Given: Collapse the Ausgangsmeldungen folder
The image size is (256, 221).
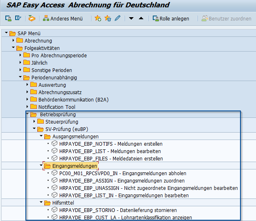Looking at the screenshot, I should pyautogui.click(x=41, y=136).
